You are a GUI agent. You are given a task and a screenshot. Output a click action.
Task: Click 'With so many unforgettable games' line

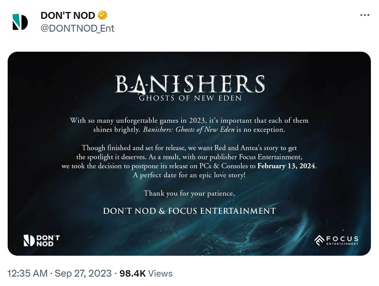pyautogui.click(x=190, y=121)
